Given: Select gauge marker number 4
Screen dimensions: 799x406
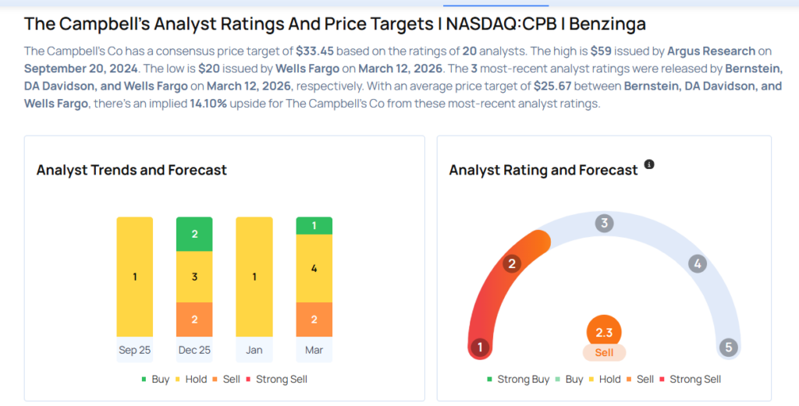Looking at the screenshot, I should point(698,263).
